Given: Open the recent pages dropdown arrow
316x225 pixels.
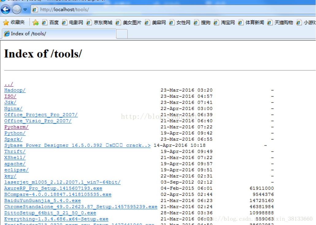Looking at the screenshot, I should pos(25,10).
